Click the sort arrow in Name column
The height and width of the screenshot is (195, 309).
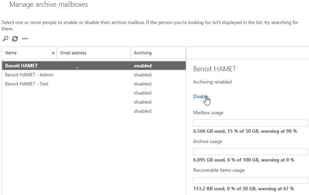(x=53, y=53)
